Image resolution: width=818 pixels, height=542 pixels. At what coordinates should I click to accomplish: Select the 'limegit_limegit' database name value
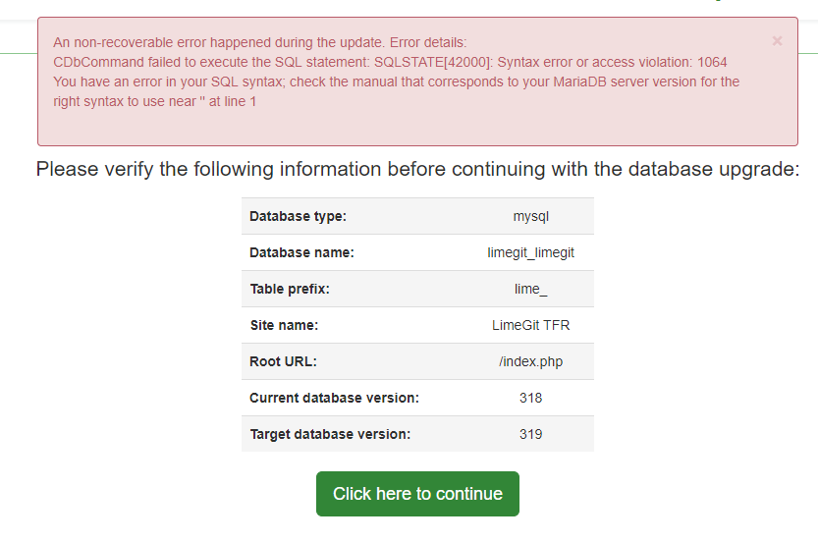click(530, 252)
